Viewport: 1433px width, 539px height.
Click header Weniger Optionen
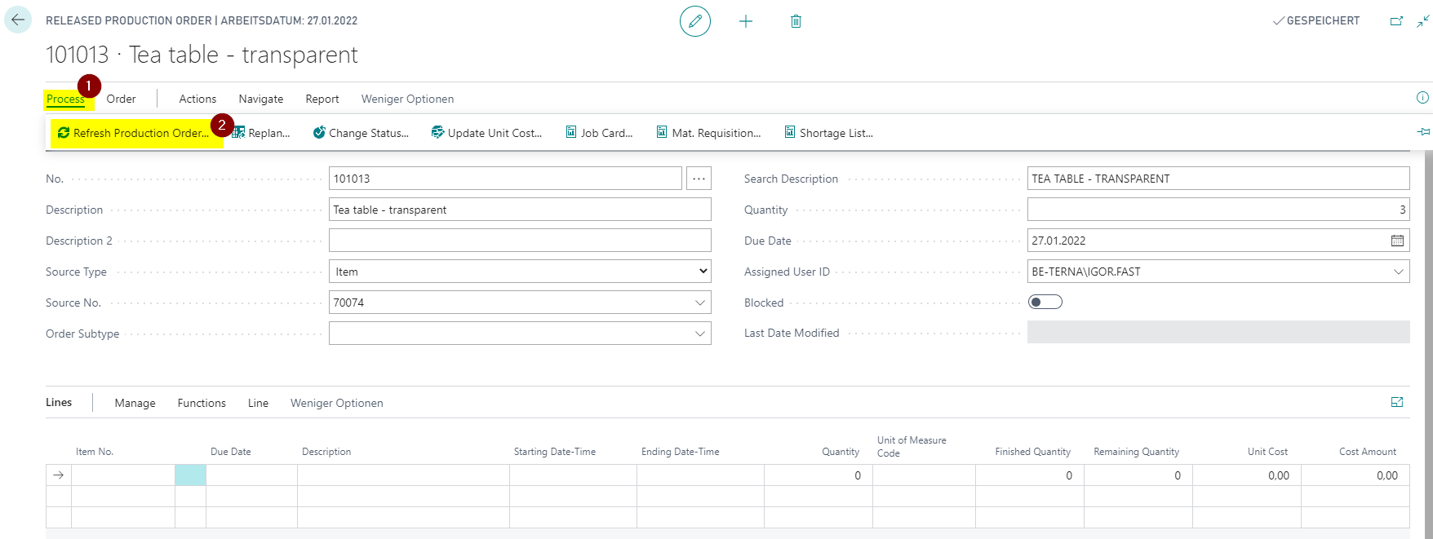(x=407, y=99)
